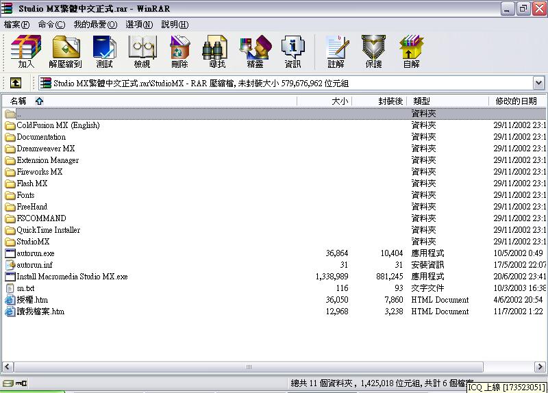Click the 刪除 (Delete) toolbar icon
Viewport: 548px width, 393px height.
click(x=179, y=51)
